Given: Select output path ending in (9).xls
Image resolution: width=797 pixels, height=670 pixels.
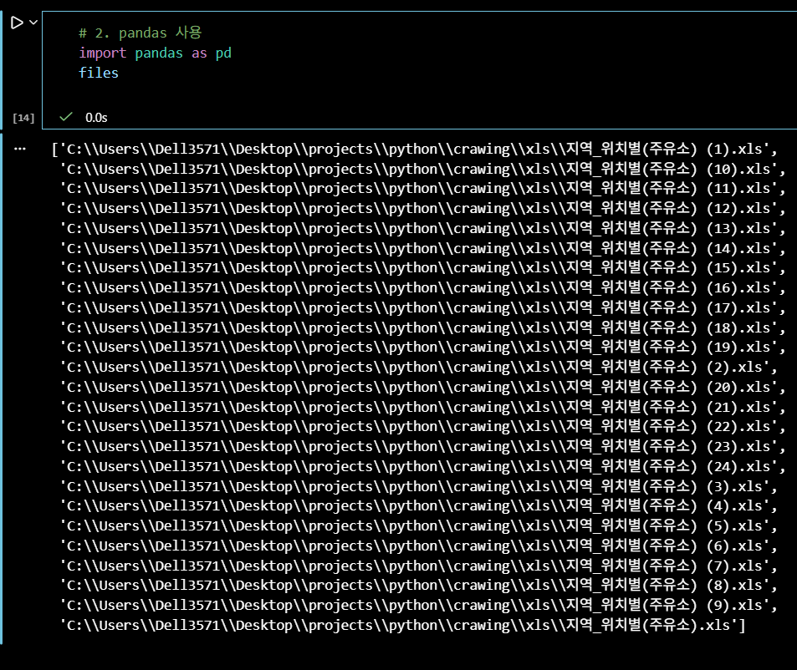Looking at the screenshot, I should (x=419, y=605).
